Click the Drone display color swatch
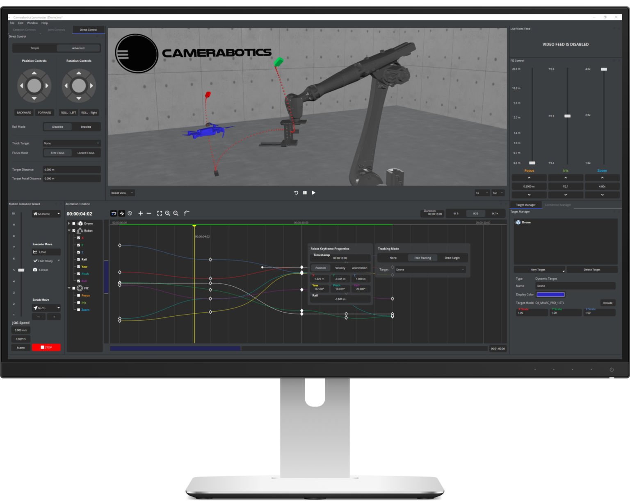Screen dimensions: 630x503 coord(550,294)
